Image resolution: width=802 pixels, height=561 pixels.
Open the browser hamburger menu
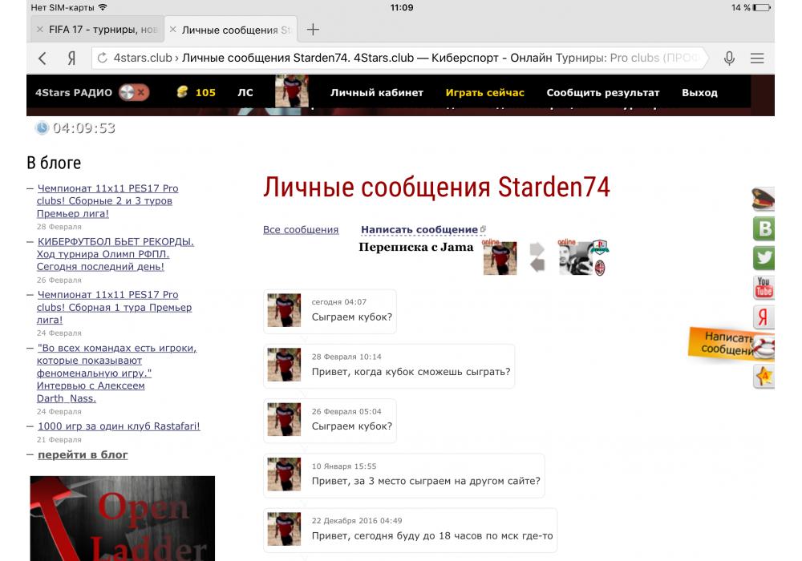pos(756,58)
